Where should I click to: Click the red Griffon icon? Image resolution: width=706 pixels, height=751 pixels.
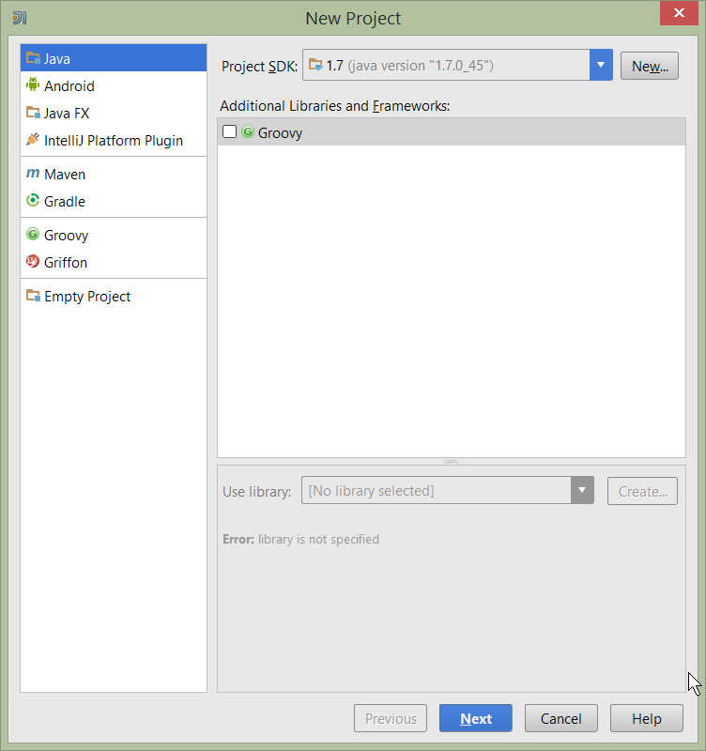(x=33, y=262)
